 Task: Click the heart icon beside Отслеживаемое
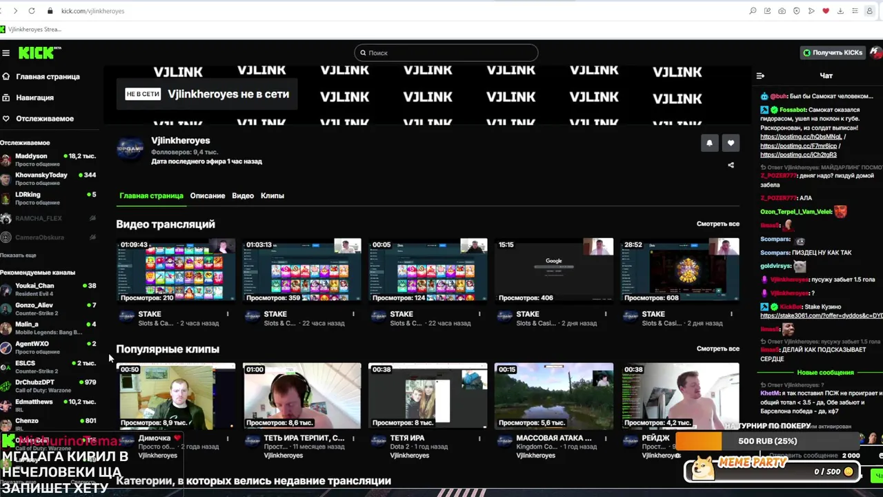point(6,119)
